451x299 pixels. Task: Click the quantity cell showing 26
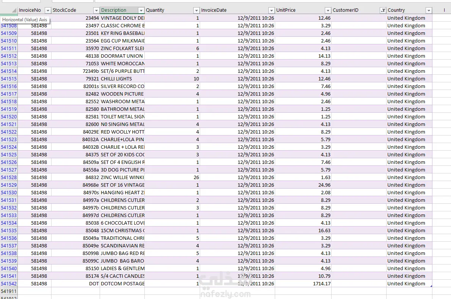[x=172, y=178]
